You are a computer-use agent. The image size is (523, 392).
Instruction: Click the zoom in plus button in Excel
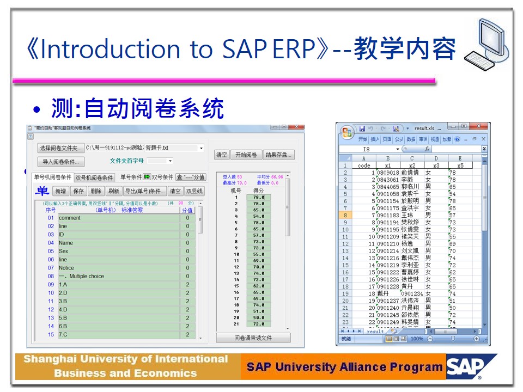coord(477,339)
